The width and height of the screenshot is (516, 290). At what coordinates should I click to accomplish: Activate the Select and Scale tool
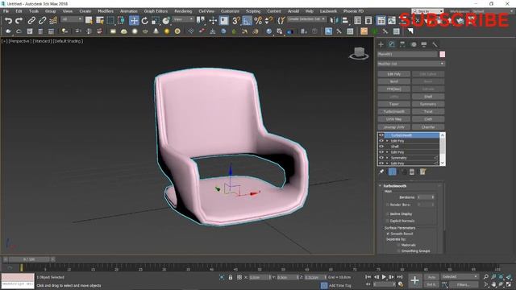coord(156,21)
